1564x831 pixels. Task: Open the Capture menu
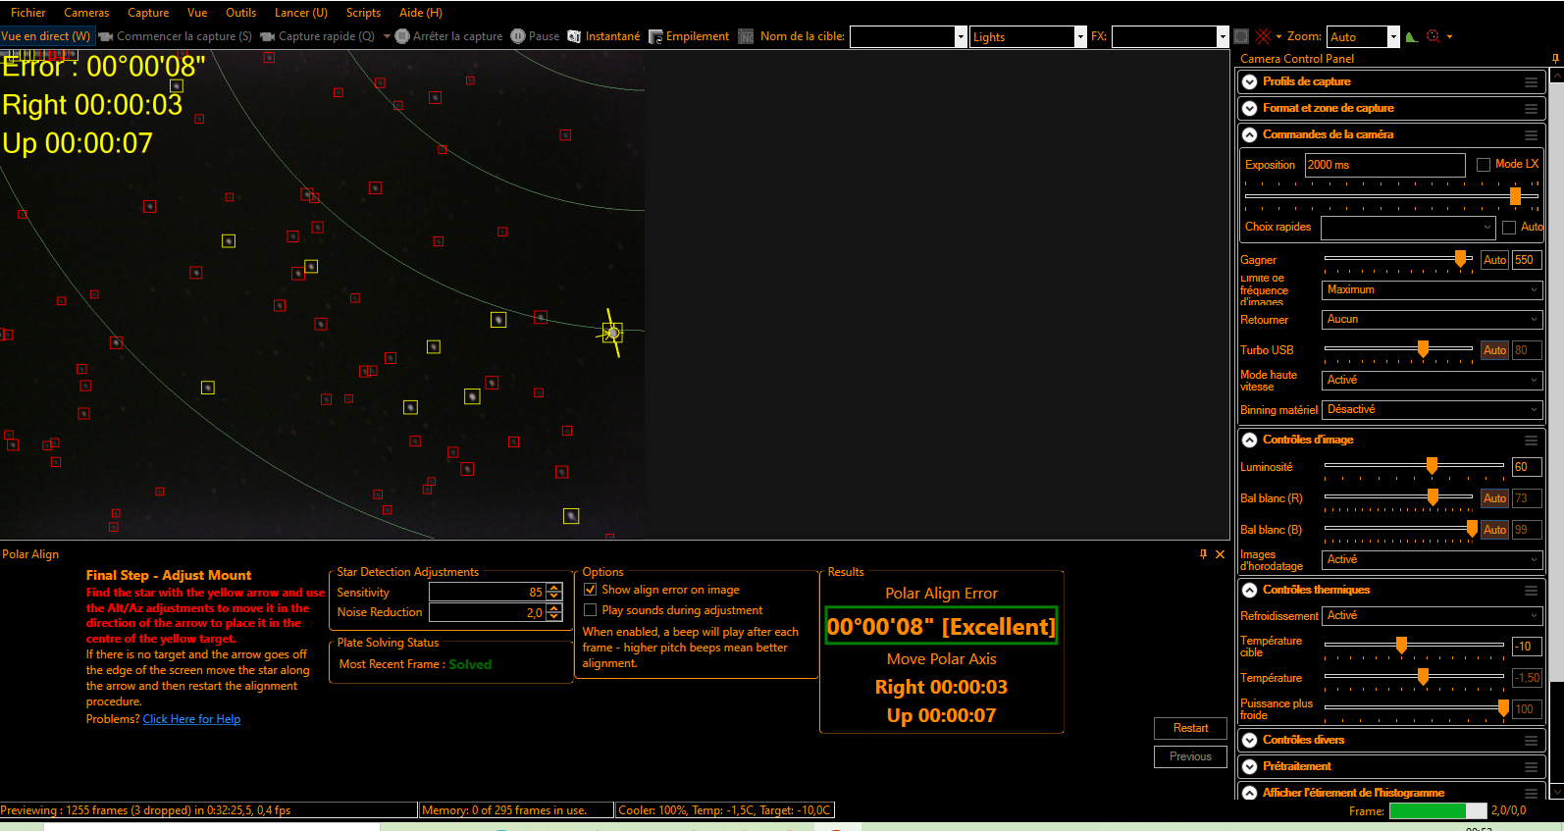(x=148, y=13)
